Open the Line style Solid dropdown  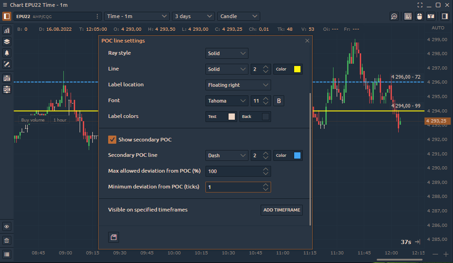(226, 69)
